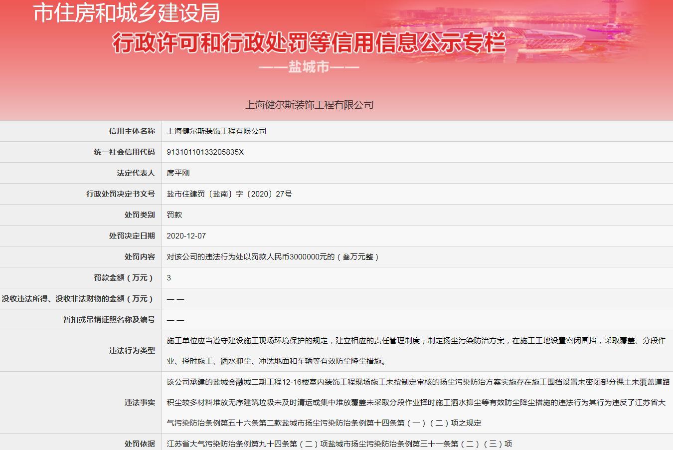Click the 行政许可和行政处罚等信用信息公示专栏 banner title

(x=309, y=42)
